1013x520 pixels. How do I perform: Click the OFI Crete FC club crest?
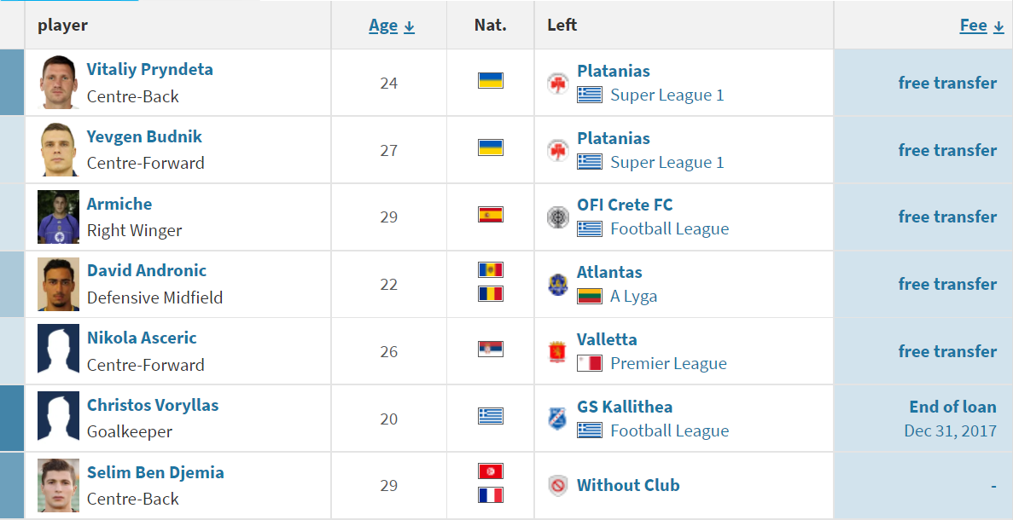click(557, 217)
